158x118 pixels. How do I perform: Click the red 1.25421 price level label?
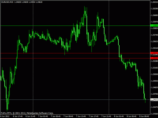(x=154, y=53)
